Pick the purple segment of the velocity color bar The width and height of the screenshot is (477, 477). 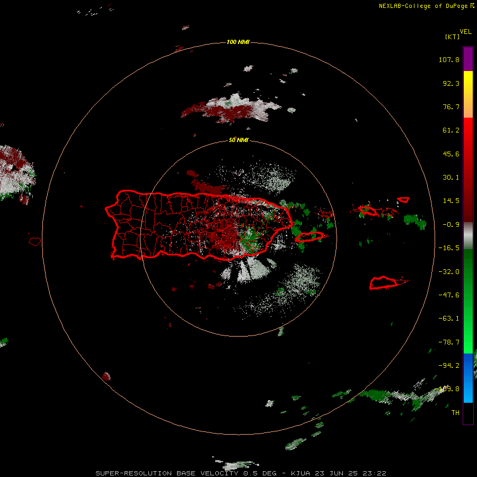coord(468,59)
